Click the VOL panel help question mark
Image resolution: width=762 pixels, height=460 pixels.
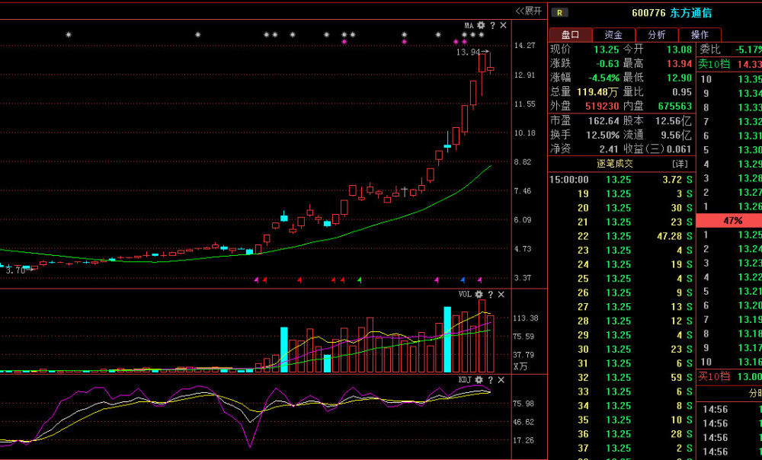[491, 294]
